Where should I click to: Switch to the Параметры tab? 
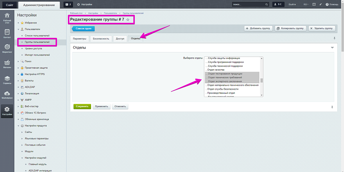80,38
